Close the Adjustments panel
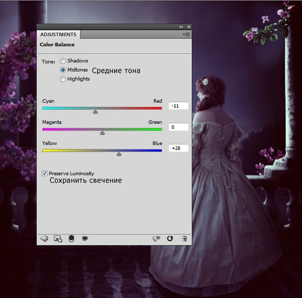 189,27
